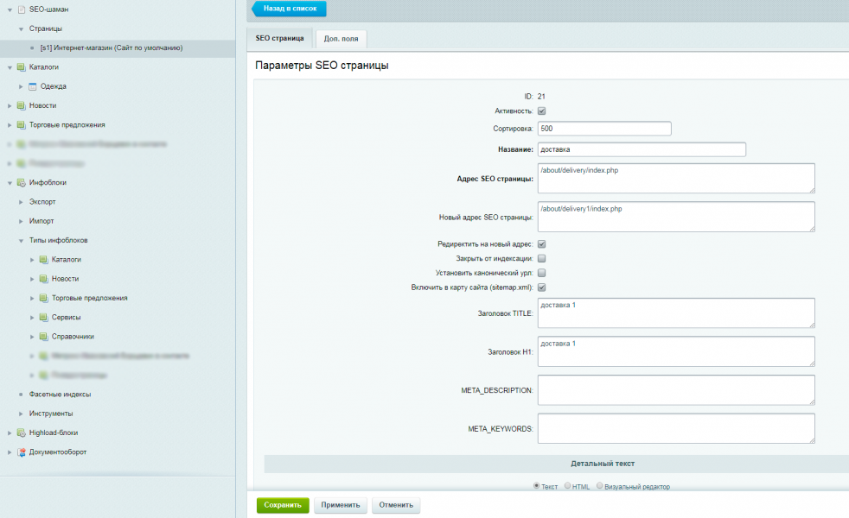Click the Highload-блоки icon
The height and width of the screenshot is (518, 849).
22,433
